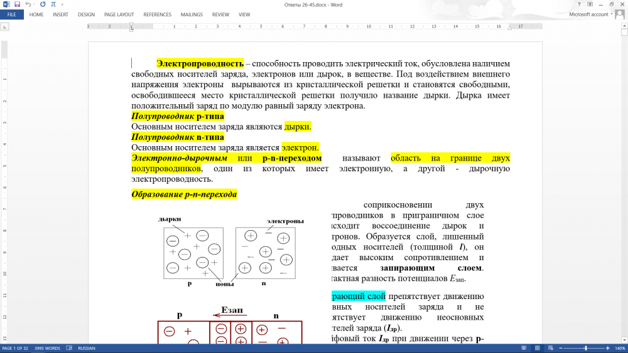Open the undo history dropdown arrow

34,4
